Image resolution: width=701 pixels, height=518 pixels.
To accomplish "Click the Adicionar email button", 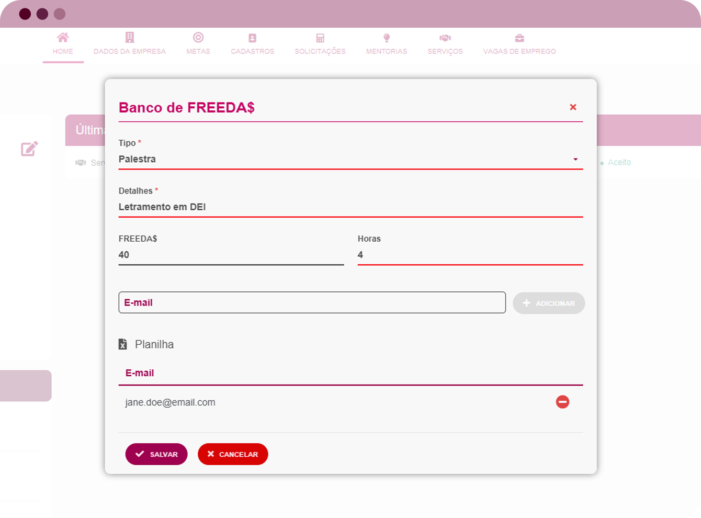I will [548, 303].
